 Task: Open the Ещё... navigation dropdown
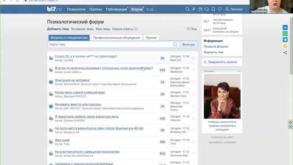[152, 9]
